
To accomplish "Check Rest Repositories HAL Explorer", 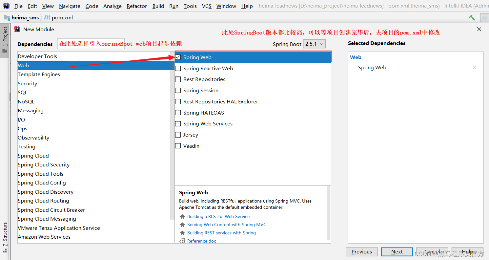I will coord(178,101).
